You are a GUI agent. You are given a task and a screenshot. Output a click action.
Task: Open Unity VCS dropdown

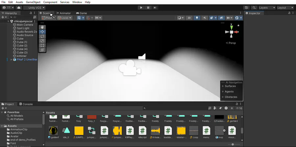coord(34,8)
